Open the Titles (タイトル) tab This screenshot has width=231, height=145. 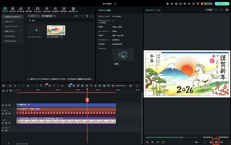(x=29, y=9)
